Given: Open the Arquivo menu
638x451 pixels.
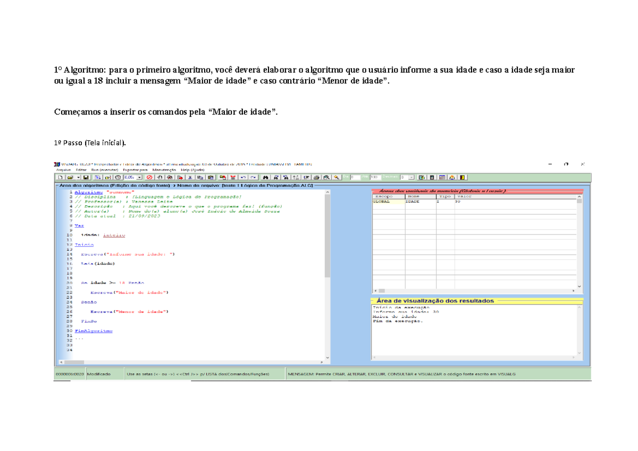Looking at the screenshot, I should pyautogui.click(x=63, y=170).
